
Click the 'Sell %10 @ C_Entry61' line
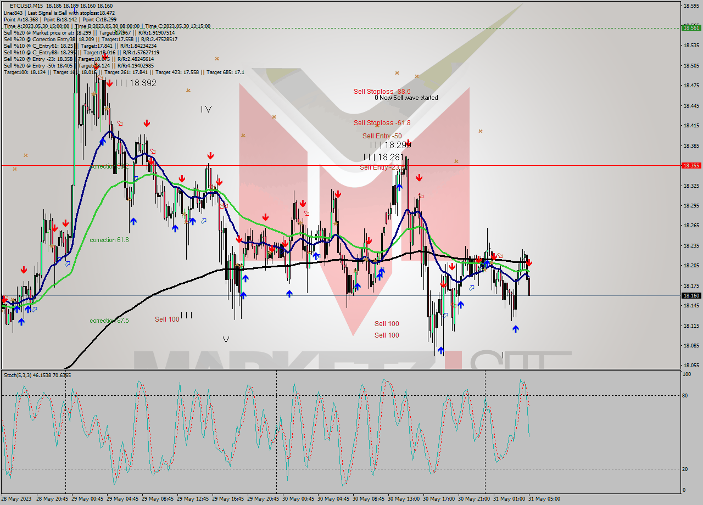tap(80, 46)
